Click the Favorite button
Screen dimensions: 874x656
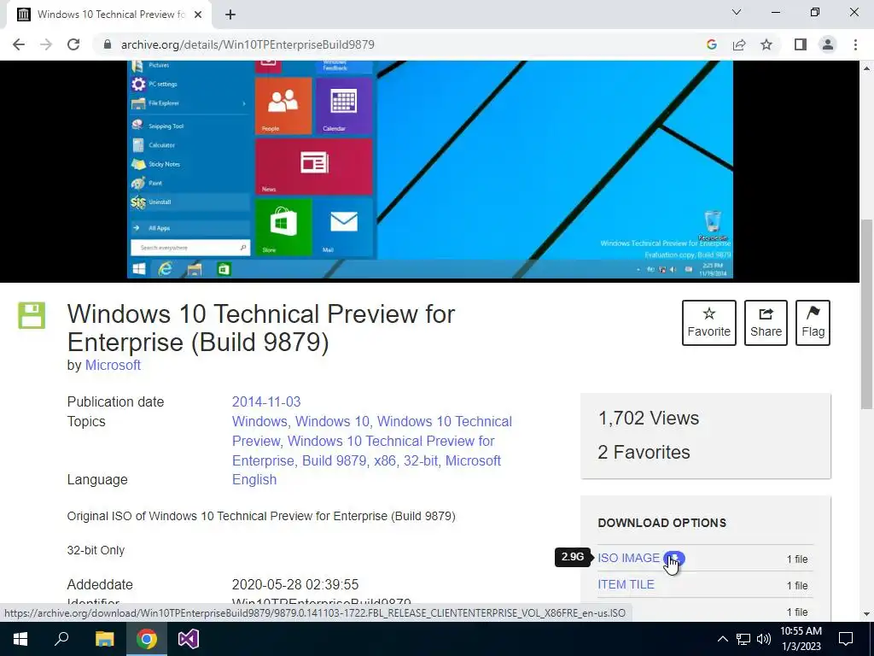pos(708,323)
